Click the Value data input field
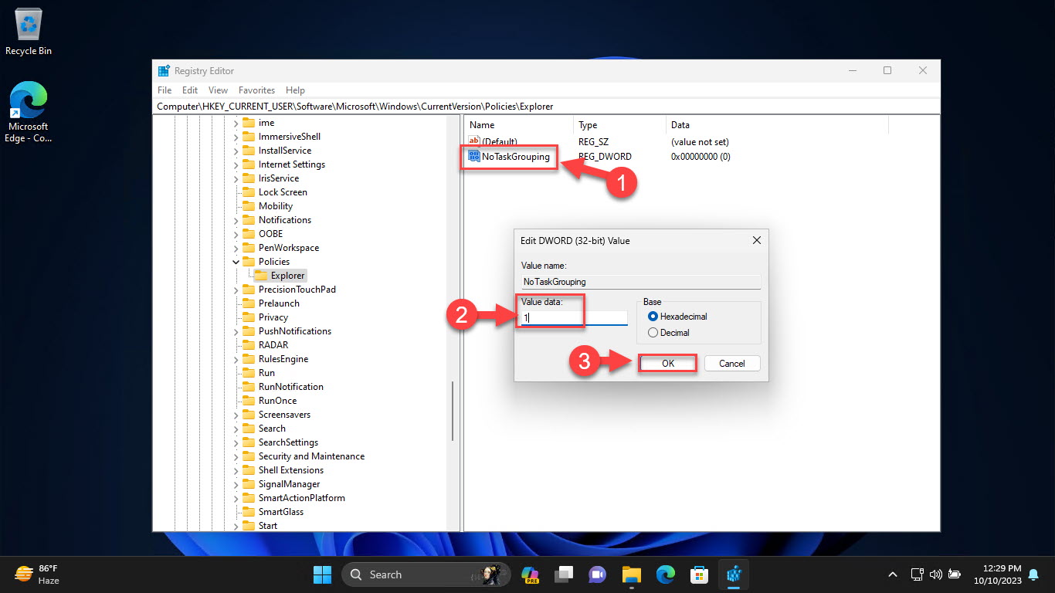This screenshot has width=1055, height=593. 575,317
